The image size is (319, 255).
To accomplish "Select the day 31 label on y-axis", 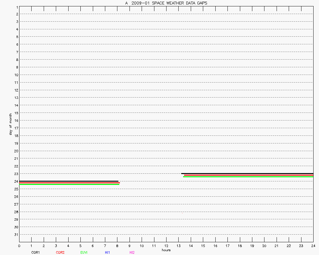I will [15, 235].
